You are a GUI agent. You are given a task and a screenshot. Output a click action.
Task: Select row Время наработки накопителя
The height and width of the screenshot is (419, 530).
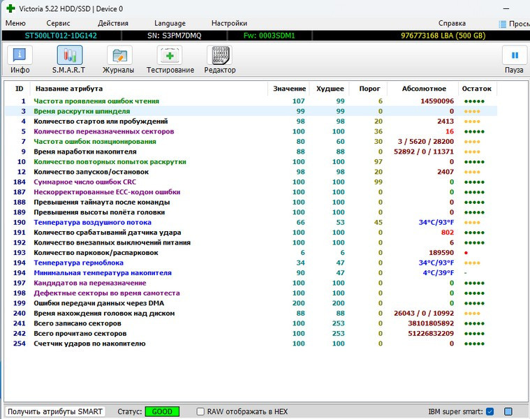[x=251, y=152]
